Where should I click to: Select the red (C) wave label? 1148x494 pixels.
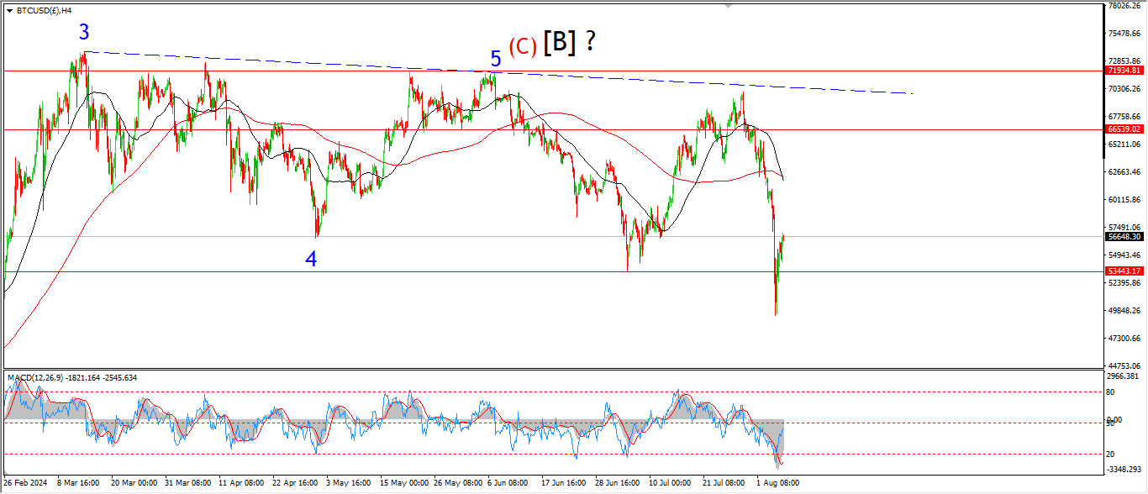click(x=522, y=46)
